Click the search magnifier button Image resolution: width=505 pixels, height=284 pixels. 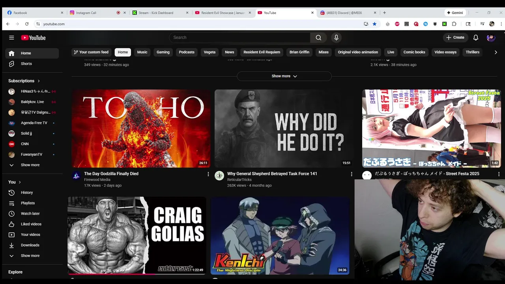(318, 37)
